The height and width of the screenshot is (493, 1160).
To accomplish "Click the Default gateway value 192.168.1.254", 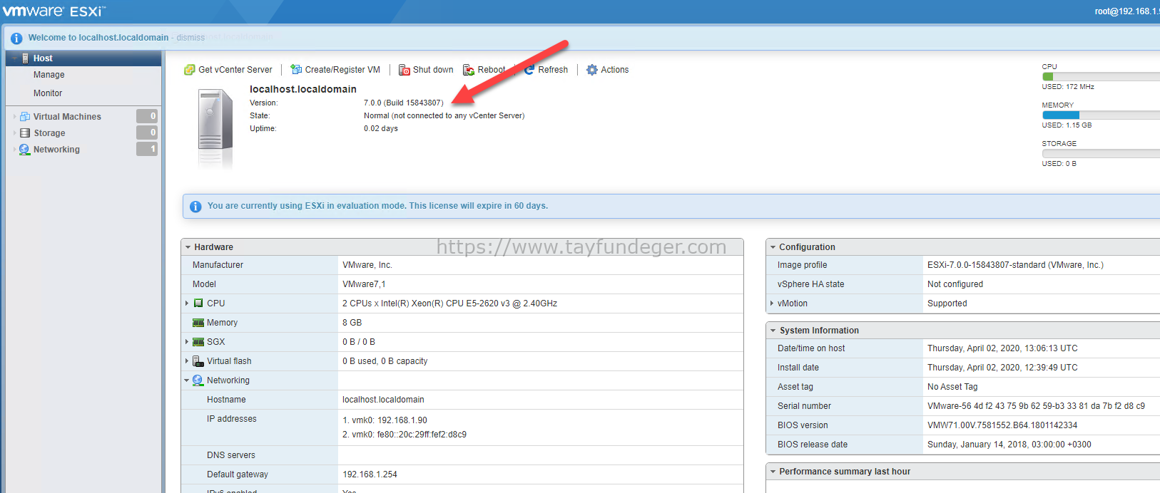I will (x=370, y=474).
